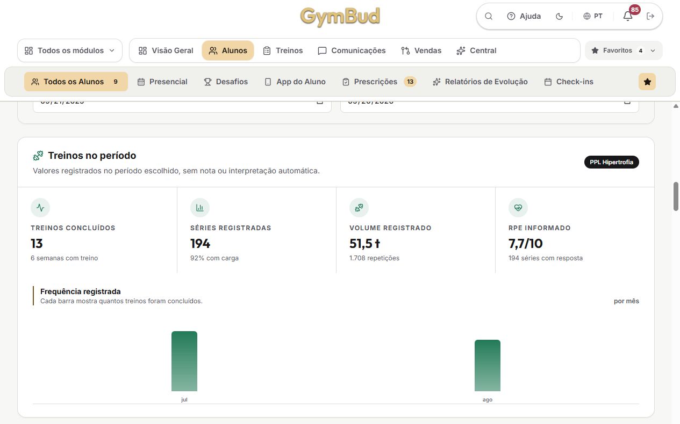The image size is (680, 424).
Task: Switch to Visão Geral tab
Action: tap(166, 50)
